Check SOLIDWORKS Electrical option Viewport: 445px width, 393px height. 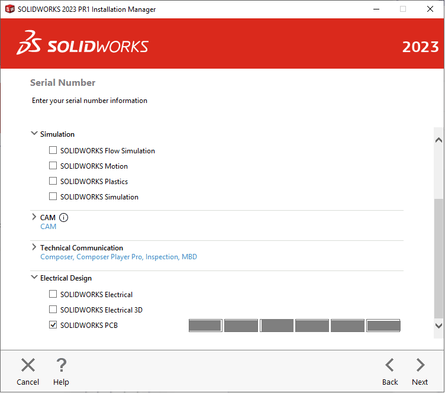[53, 294]
